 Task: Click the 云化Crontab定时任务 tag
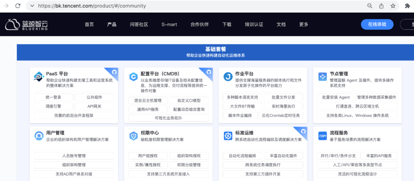(x=281, y=116)
